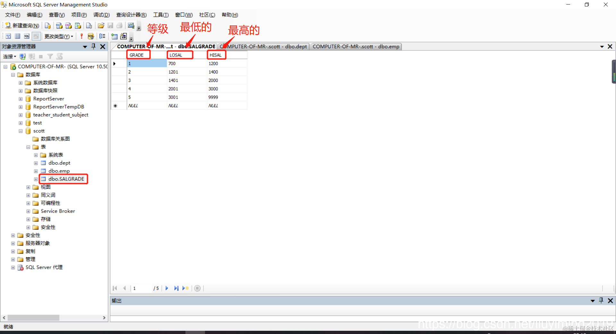Click the GRADE column header
The height and width of the screenshot is (334, 616).
[x=147, y=55]
